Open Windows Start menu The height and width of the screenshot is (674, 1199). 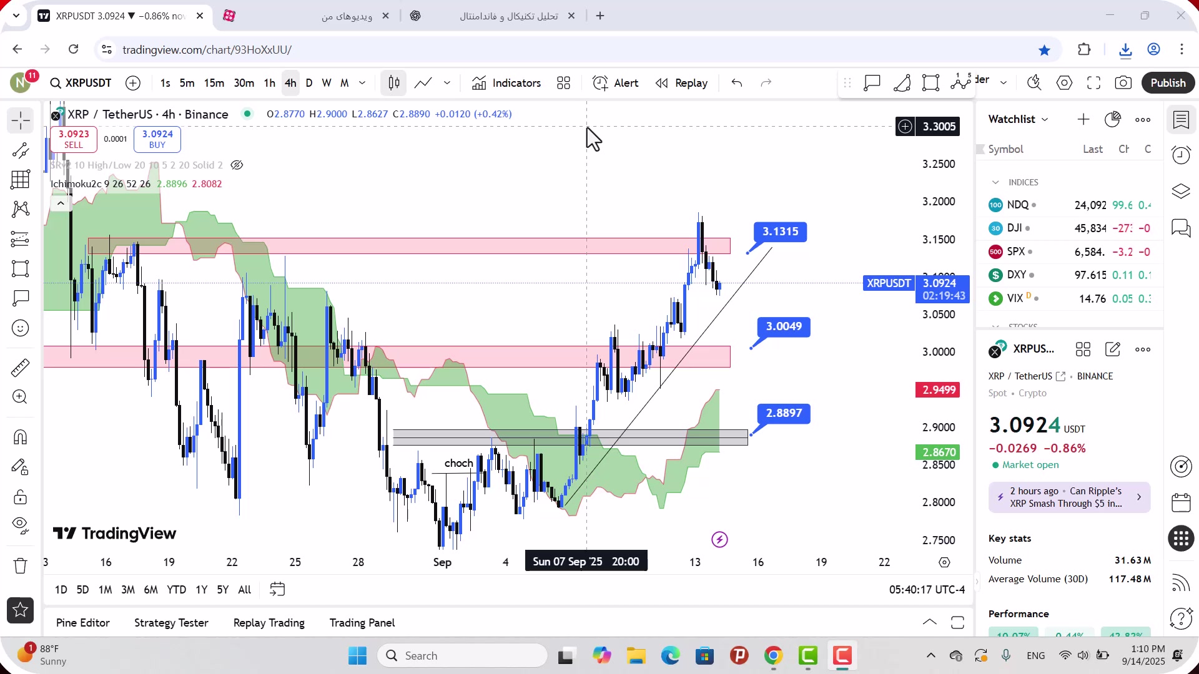(x=358, y=656)
